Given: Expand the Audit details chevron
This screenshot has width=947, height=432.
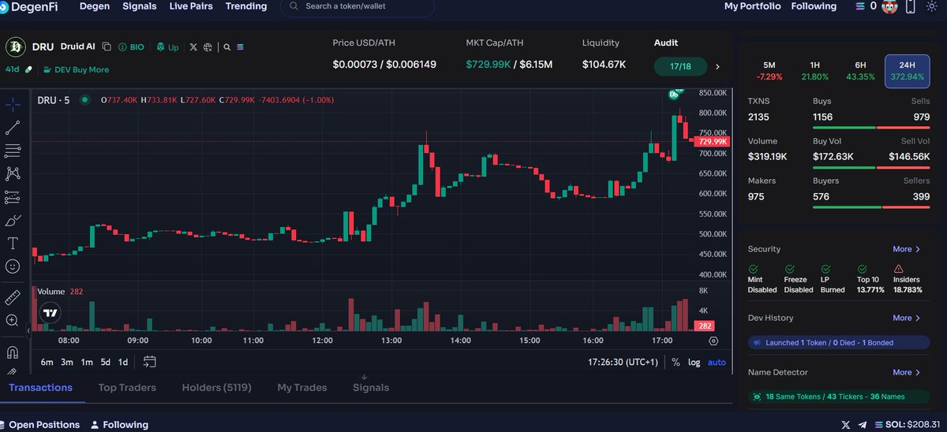Looking at the screenshot, I should tap(717, 67).
